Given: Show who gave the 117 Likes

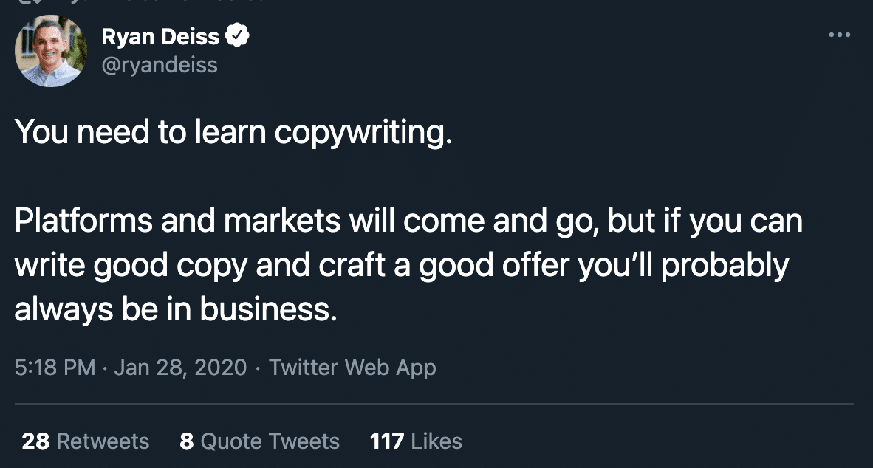Looking at the screenshot, I should point(416,441).
